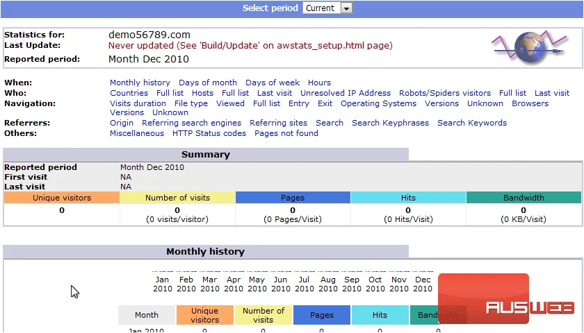This screenshot has height=333, width=584.
Task: Click the Search link under Referrers
Action: click(x=330, y=123)
